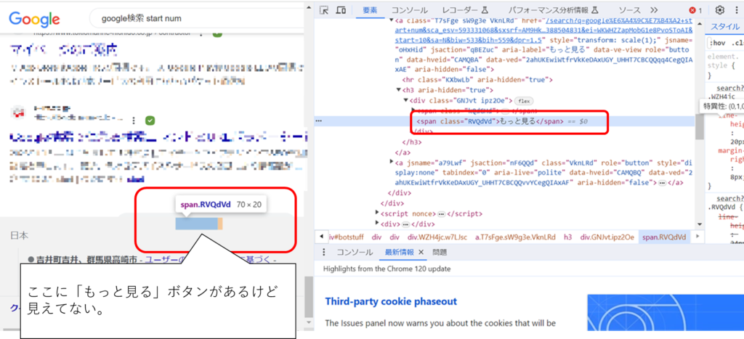Click the Google page vertical scrollbar
744x339 pixels.
pyautogui.click(x=308, y=296)
